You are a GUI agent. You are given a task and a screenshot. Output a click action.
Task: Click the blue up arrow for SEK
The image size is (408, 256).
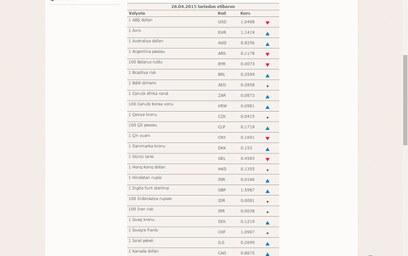pos(267,223)
